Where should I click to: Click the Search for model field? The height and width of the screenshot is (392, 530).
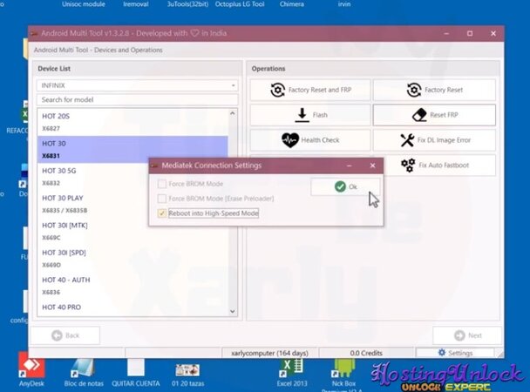point(138,99)
